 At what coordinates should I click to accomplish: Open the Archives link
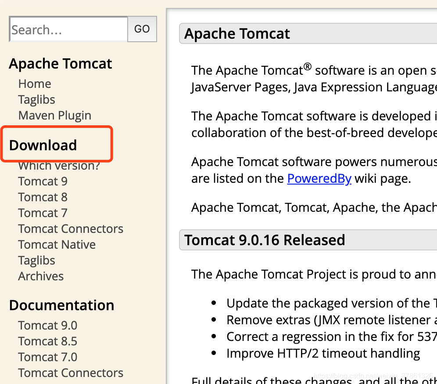click(41, 276)
